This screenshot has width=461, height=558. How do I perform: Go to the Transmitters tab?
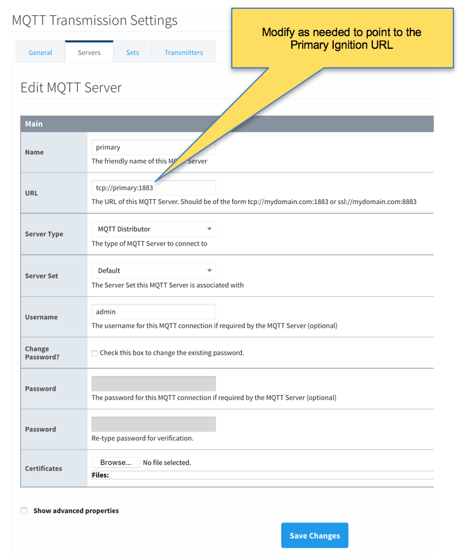tap(184, 52)
